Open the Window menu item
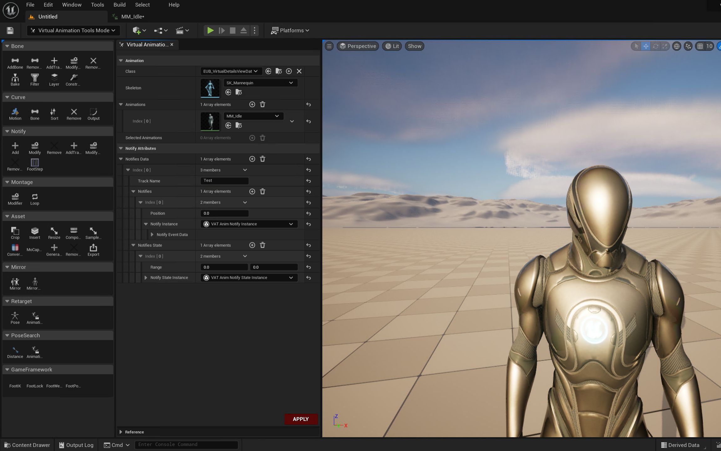Image resolution: width=721 pixels, height=451 pixels. point(72,4)
